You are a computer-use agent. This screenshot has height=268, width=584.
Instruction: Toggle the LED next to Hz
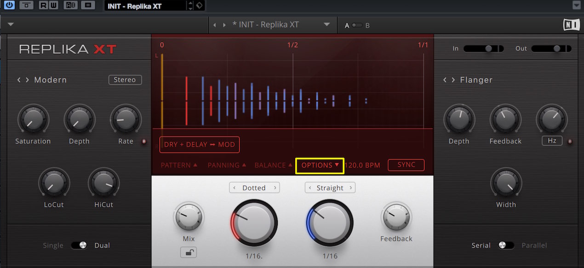click(x=571, y=141)
